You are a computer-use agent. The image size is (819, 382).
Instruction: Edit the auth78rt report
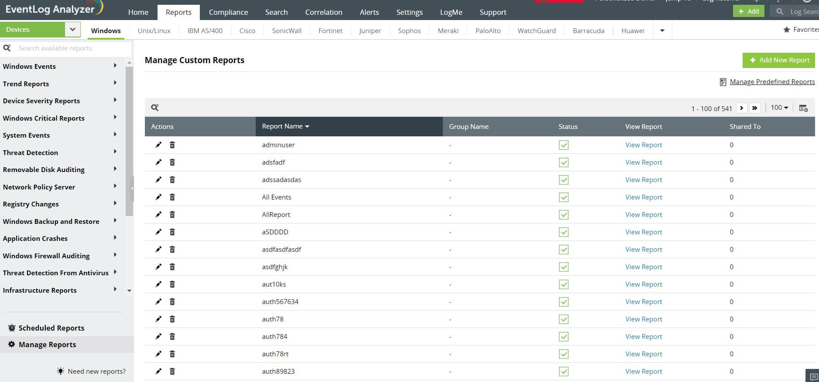[x=158, y=354]
